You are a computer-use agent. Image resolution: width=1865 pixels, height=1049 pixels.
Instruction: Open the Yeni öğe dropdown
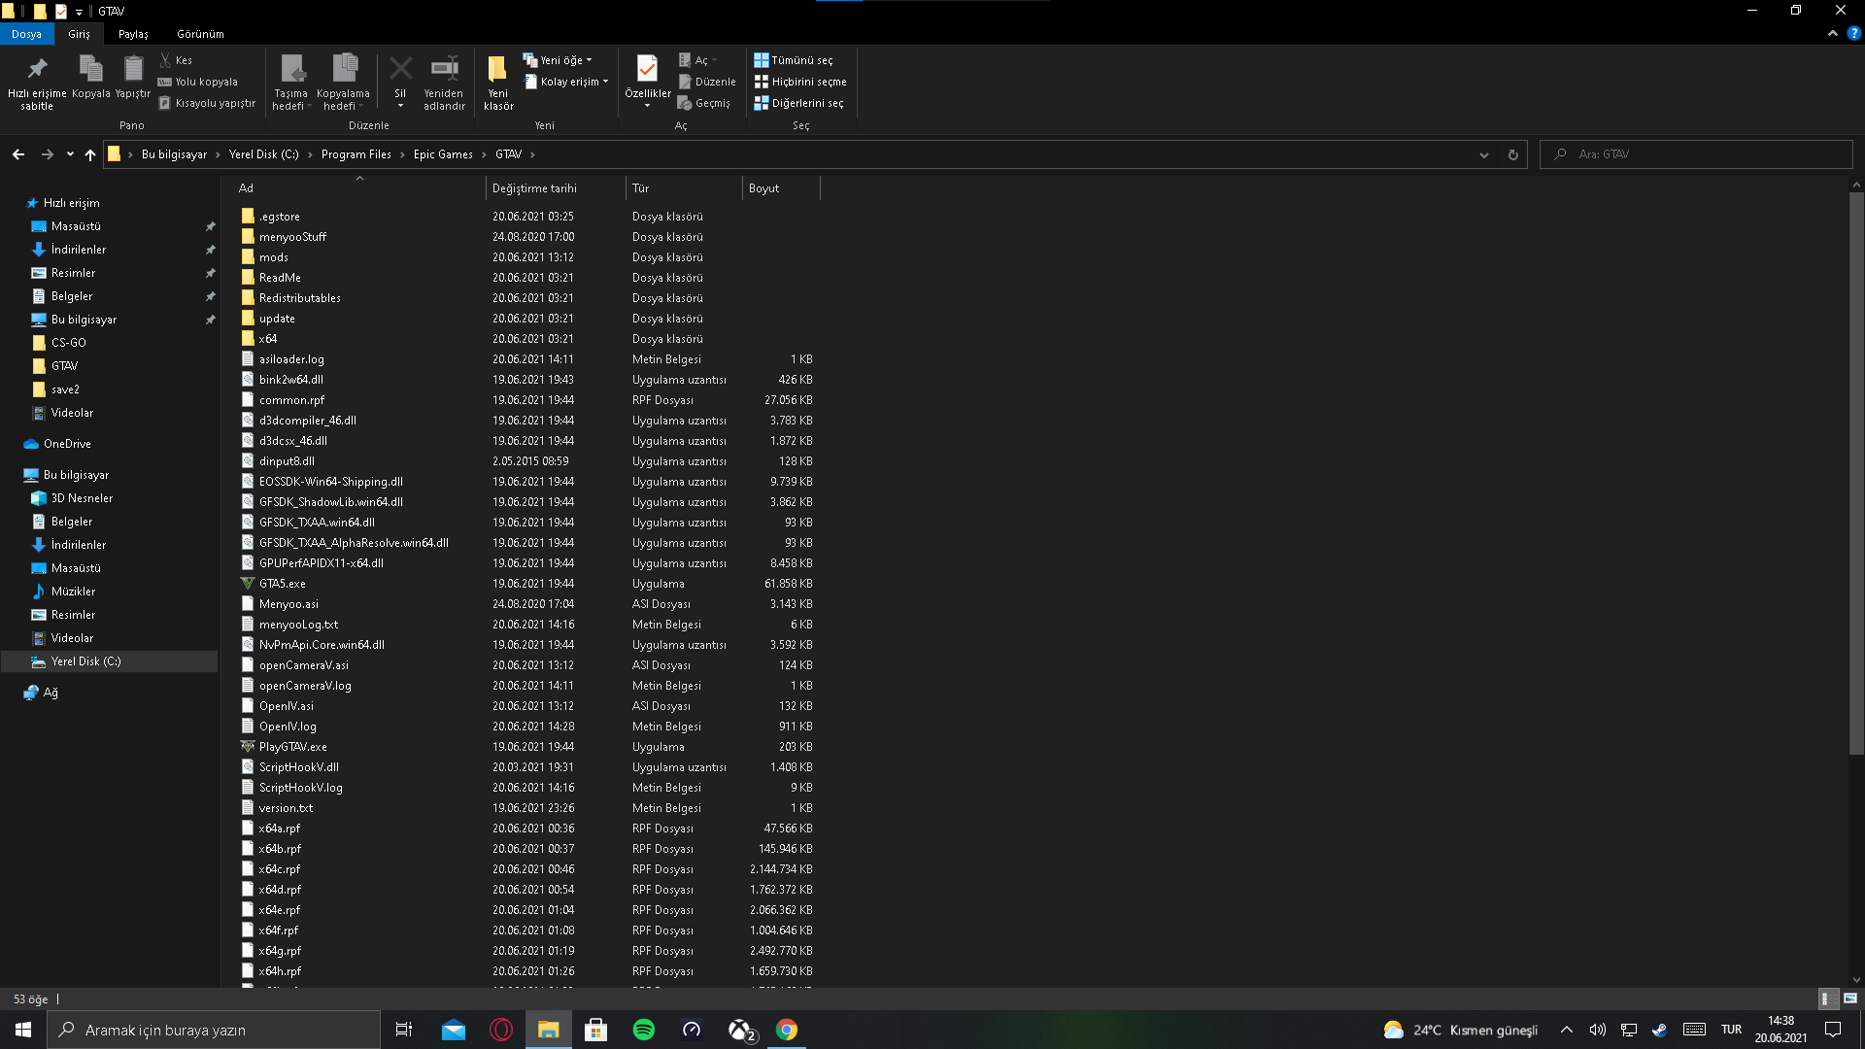(563, 60)
